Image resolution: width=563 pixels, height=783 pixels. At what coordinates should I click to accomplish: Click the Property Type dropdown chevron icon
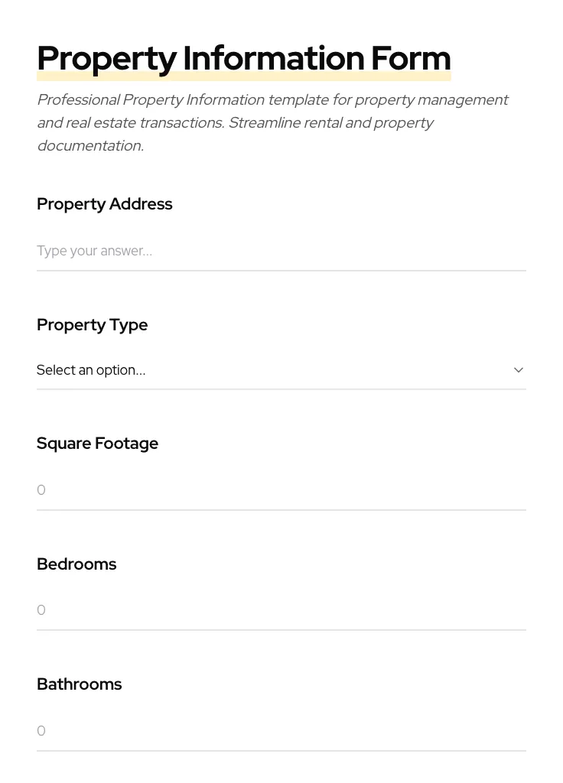[519, 369]
